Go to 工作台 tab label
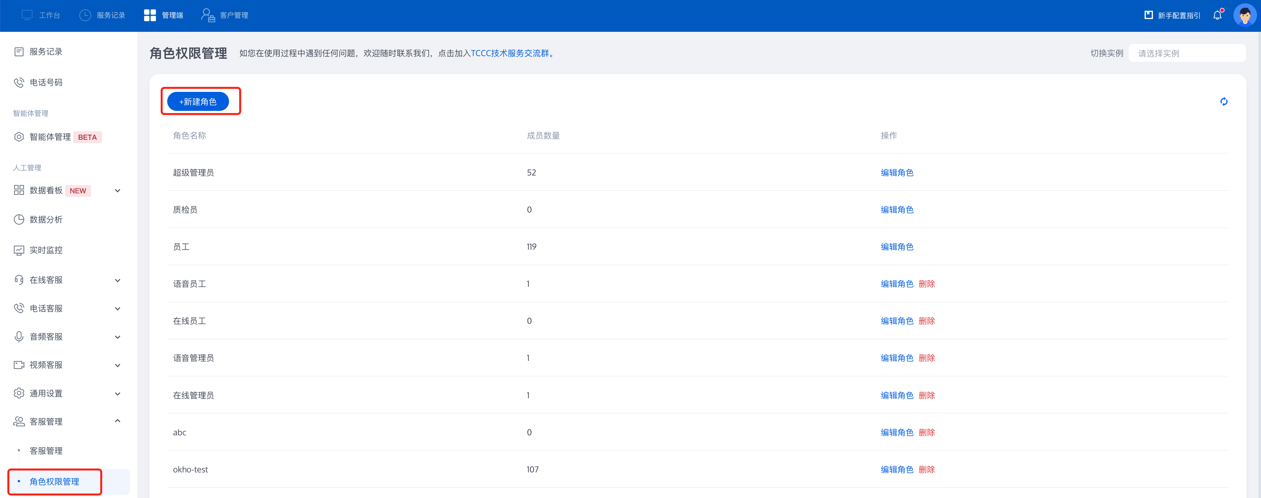1261x498 pixels. click(x=49, y=16)
